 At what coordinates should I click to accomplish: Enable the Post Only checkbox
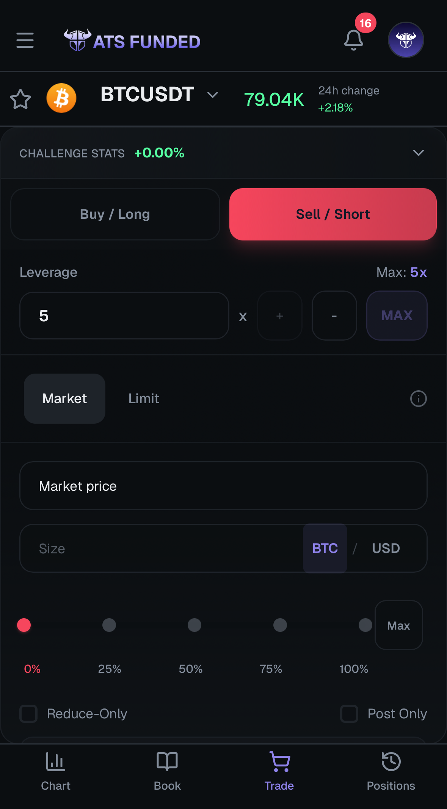[349, 714]
